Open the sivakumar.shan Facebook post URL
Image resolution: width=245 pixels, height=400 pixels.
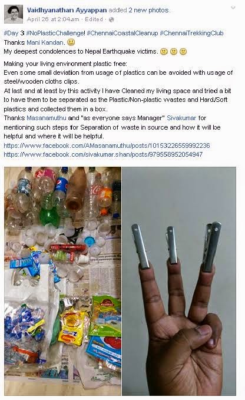pos(103,154)
